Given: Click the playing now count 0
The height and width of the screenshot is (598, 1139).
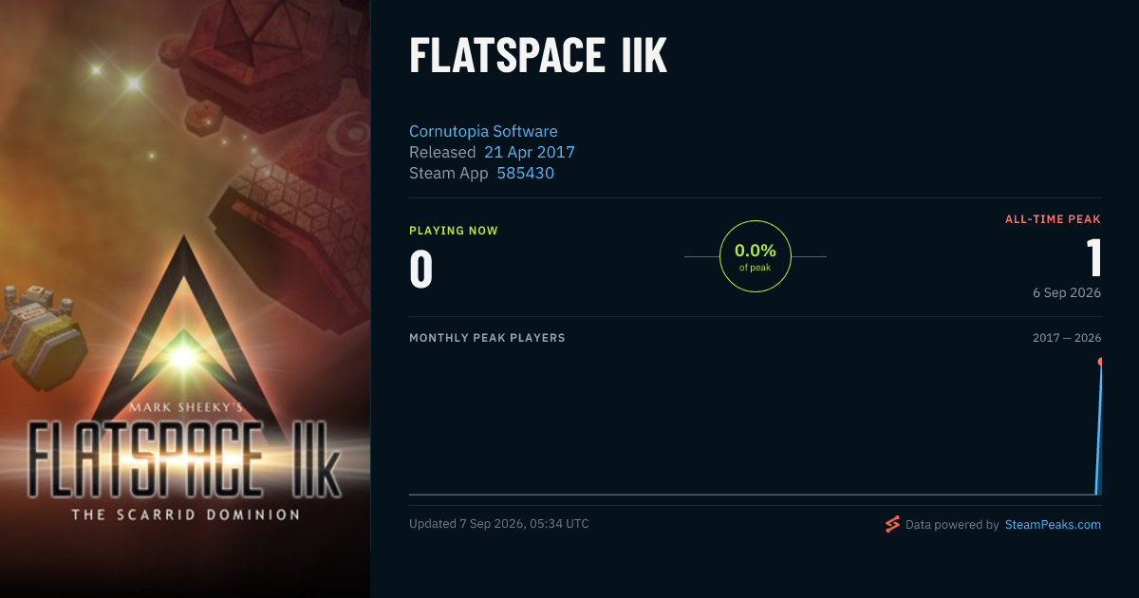Looking at the screenshot, I should coord(421,269).
